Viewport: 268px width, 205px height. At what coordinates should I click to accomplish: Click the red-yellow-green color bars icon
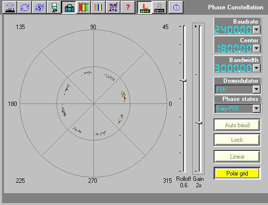point(84,7)
